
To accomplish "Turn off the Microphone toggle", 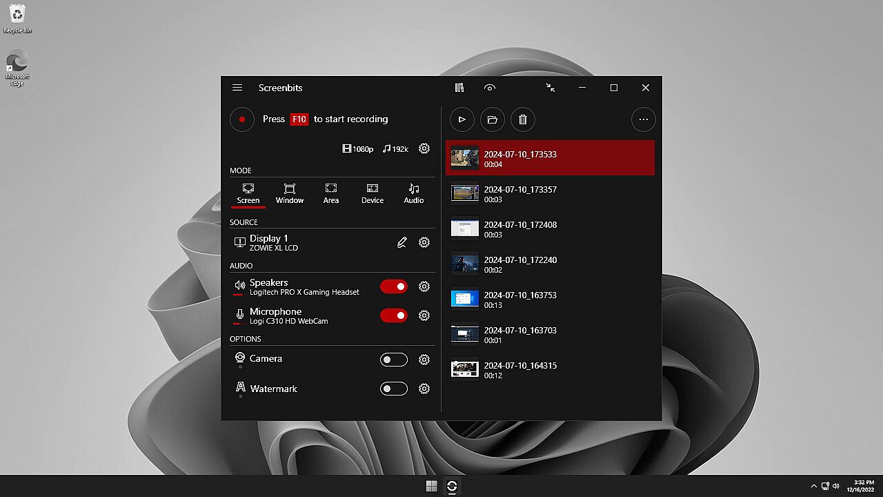I will point(394,315).
